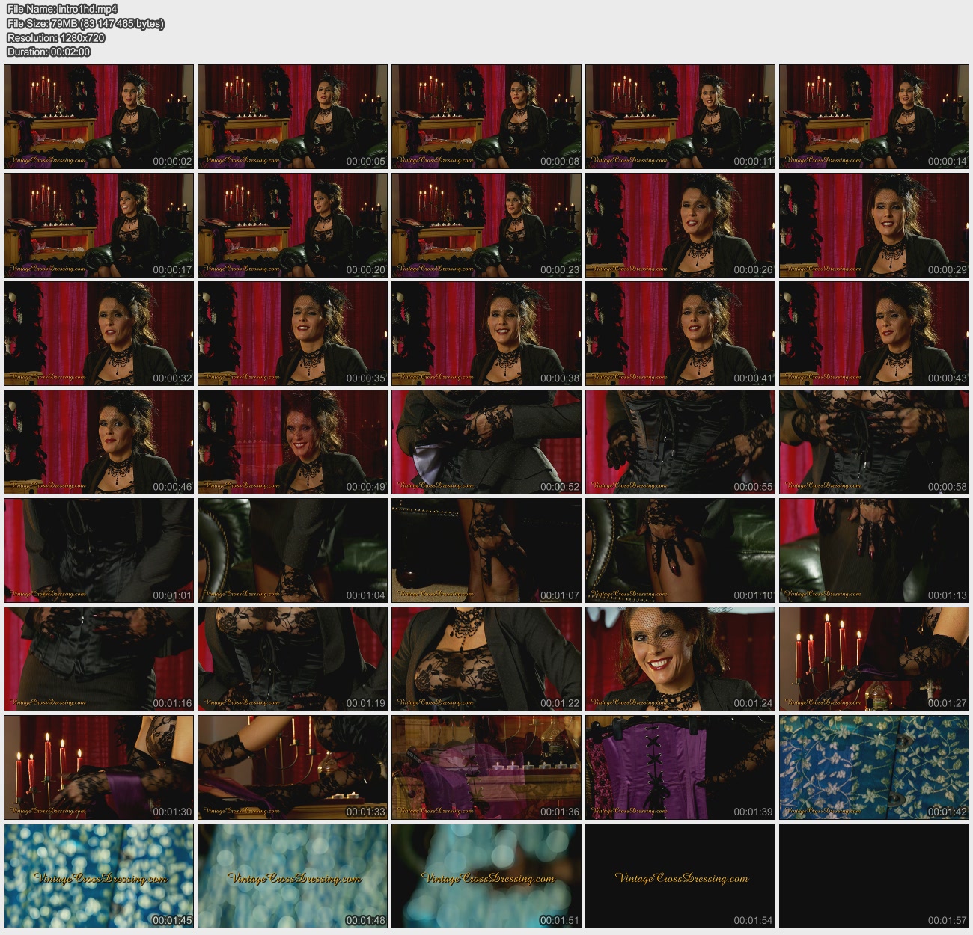
Task: Open the purple corset frame at 00:01:39
Action: [x=680, y=767]
